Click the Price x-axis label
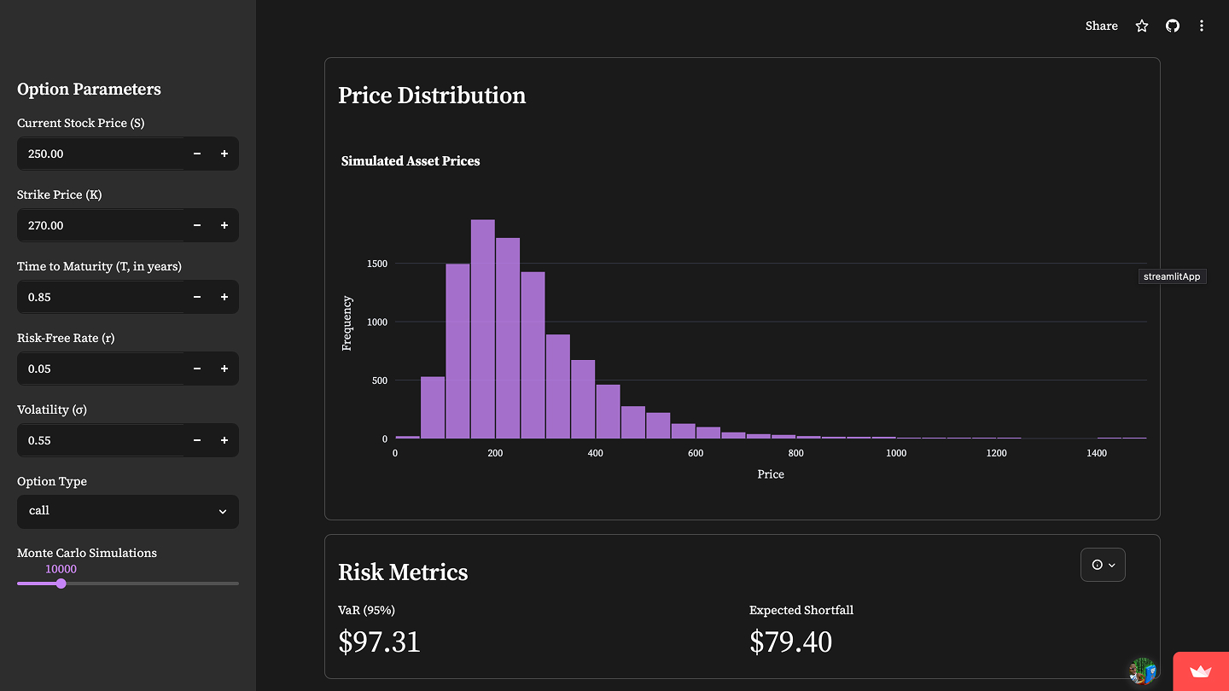The image size is (1229, 691). click(x=771, y=474)
